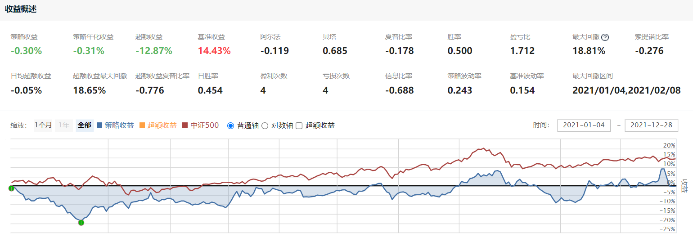Viewport: 693px width, 242px height.
Task: Click the green marker at chart start
Action: 11,188
